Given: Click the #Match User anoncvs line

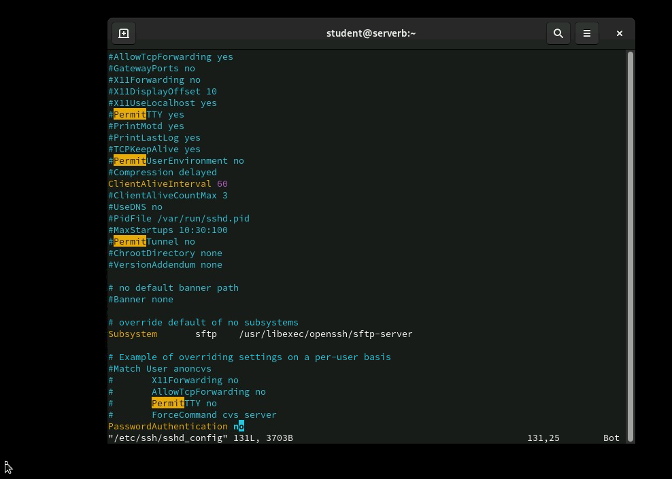Looking at the screenshot, I should (159, 368).
